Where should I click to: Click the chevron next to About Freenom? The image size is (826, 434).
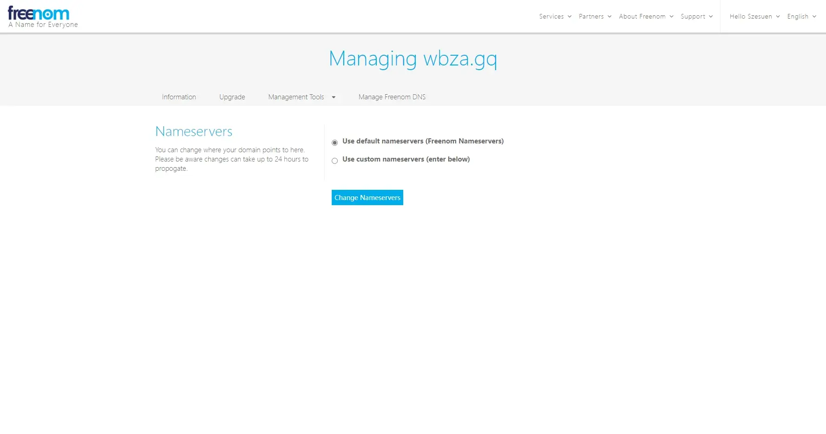tap(671, 17)
